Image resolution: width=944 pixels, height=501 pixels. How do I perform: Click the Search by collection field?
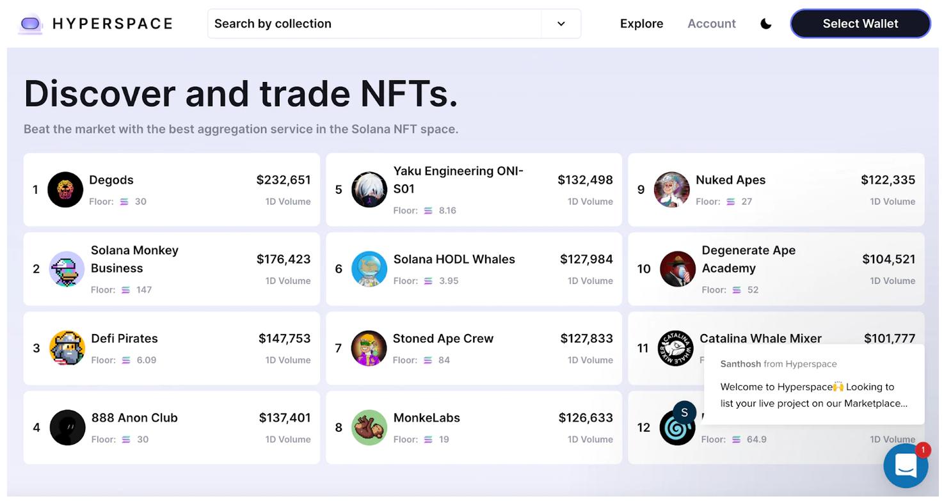pyautogui.click(x=374, y=24)
